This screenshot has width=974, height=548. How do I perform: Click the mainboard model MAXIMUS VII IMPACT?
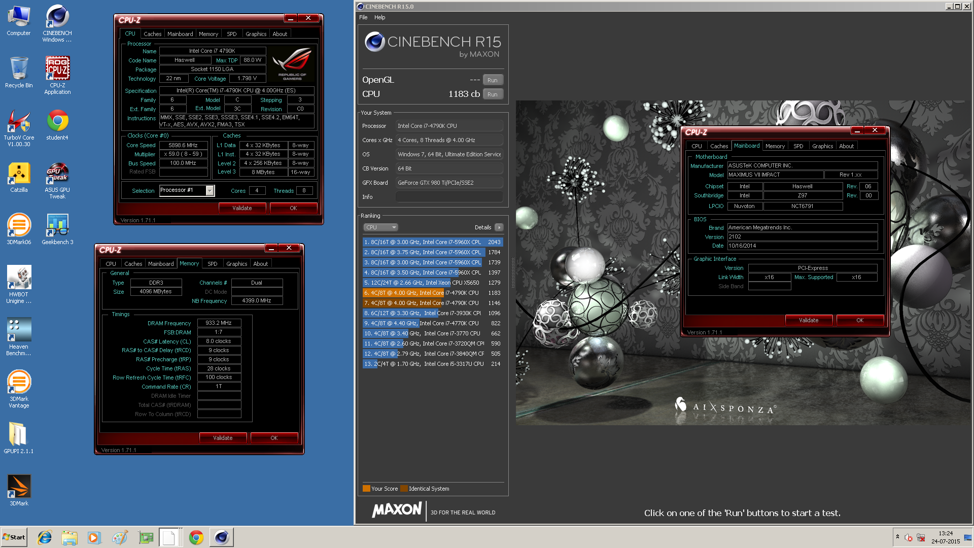coord(775,175)
